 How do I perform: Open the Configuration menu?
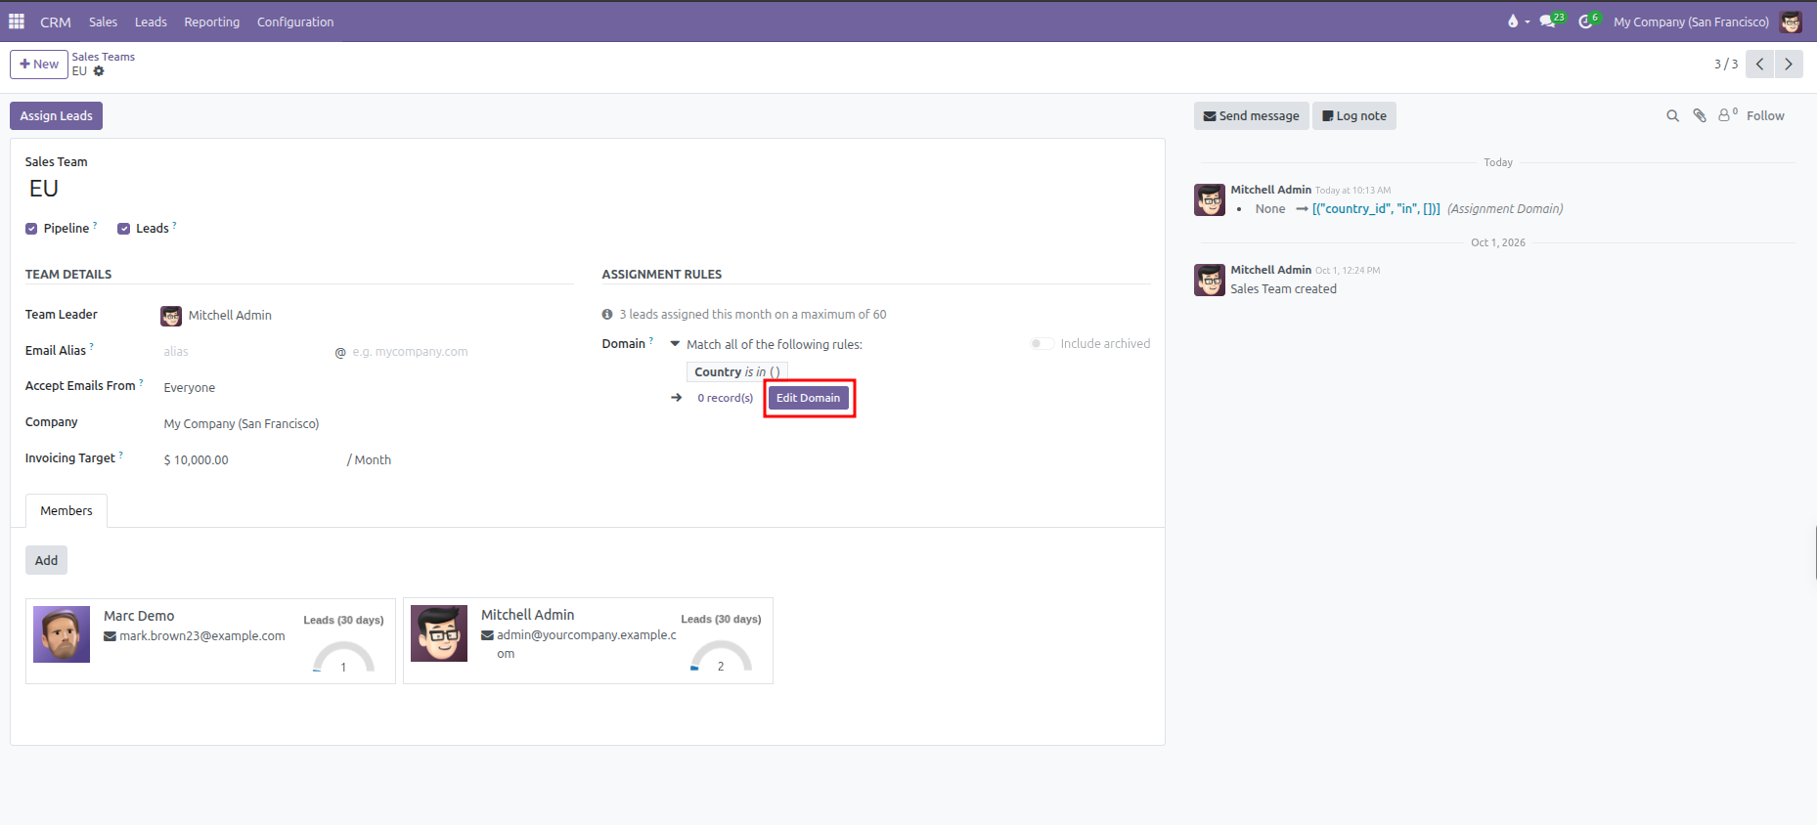click(295, 22)
